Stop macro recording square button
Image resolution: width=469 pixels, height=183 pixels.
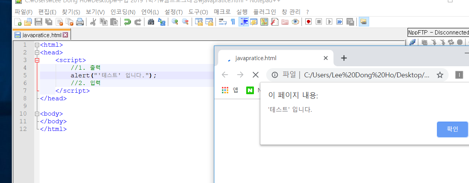[318, 22]
